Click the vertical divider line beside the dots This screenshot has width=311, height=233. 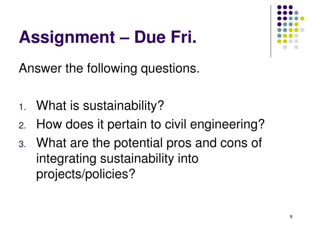pyautogui.click(x=271, y=31)
